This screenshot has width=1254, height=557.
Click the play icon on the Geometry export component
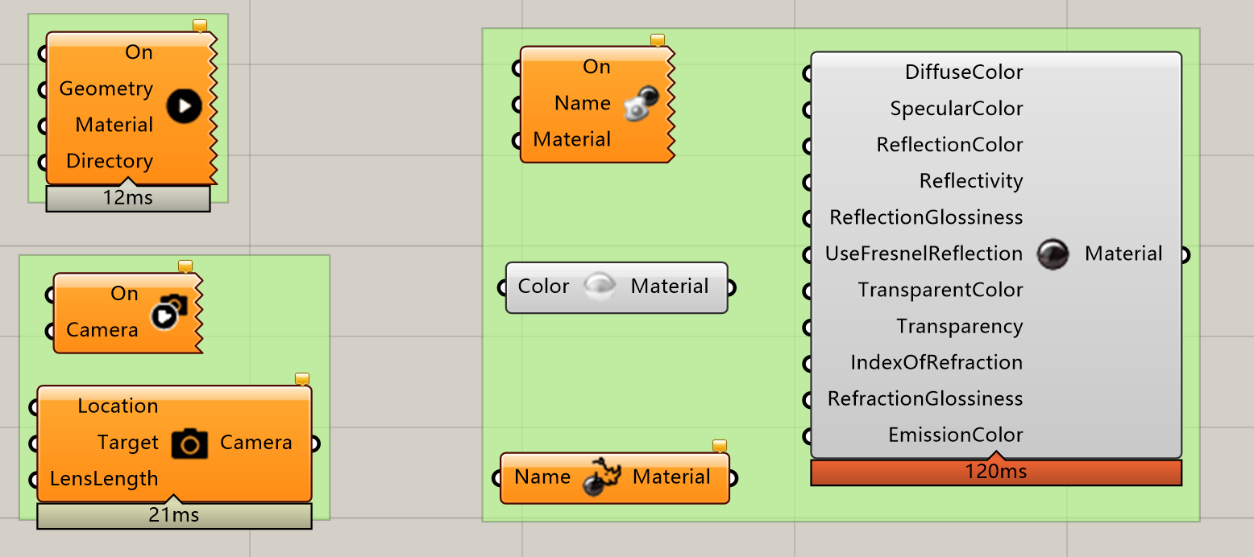click(184, 106)
